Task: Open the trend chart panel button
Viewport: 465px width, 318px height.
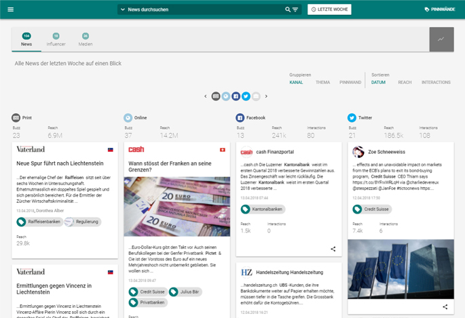Action: pyautogui.click(x=441, y=39)
